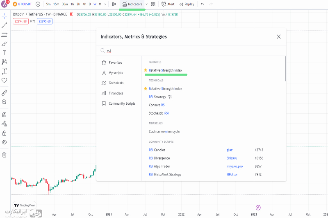
Task: Click the purple lightning event marker
Action: (258, 207)
